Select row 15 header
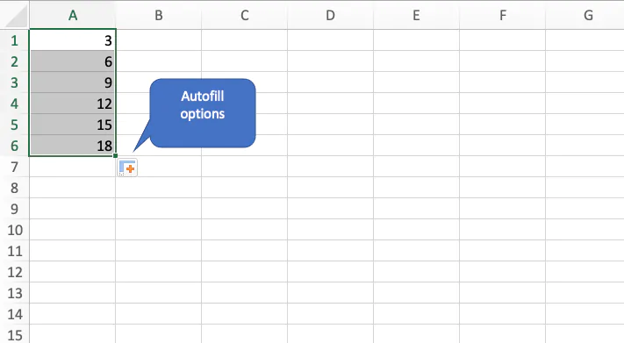The width and height of the screenshot is (624, 343). pyautogui.click(x=15, y=335)
